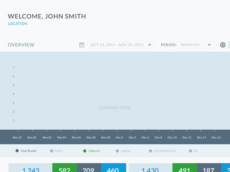Click the slate 209 stat tile
This screenshot has height=172, width=230.
pos(89,168)
